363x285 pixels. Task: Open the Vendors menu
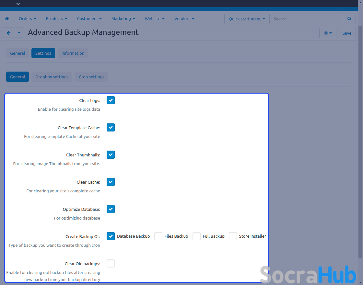coord(184,19)
